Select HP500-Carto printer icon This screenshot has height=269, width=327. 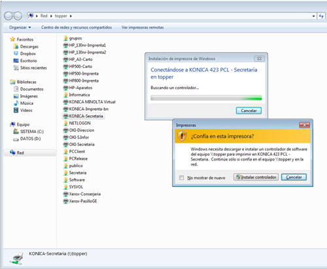65,67
